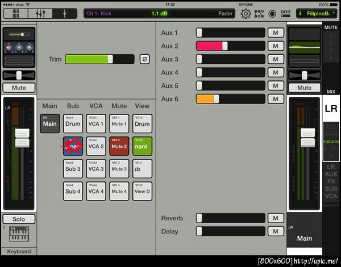This screenshot has height=267, width=341.
Task: Assign channel to Sub1 Drum
Action: (x=73, y=124)
